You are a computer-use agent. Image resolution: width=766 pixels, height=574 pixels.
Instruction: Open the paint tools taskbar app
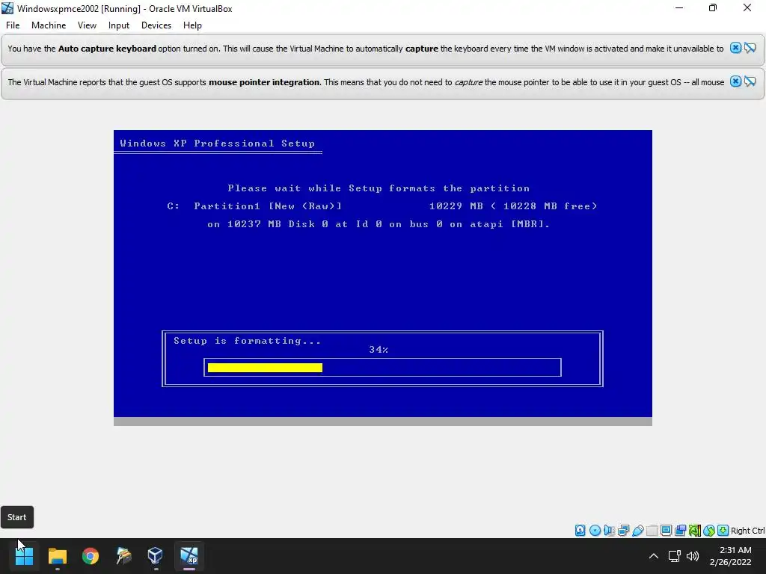(123, 556)
